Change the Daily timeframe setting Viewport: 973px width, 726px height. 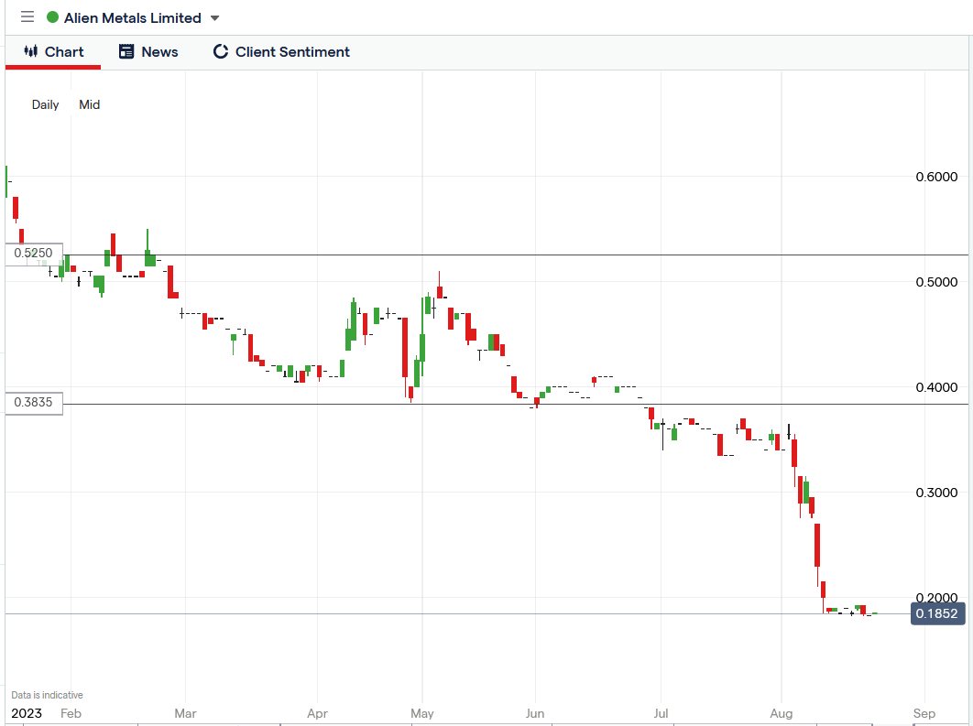pos(45,104)
